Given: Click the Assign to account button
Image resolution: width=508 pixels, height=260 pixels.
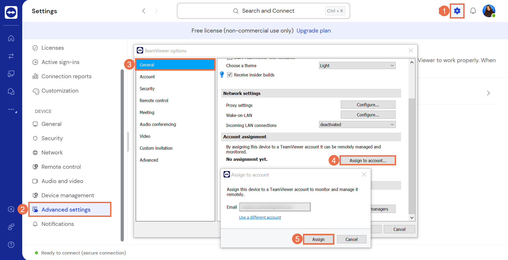Looking at the screenshot, I should click(x=368, y=161).
